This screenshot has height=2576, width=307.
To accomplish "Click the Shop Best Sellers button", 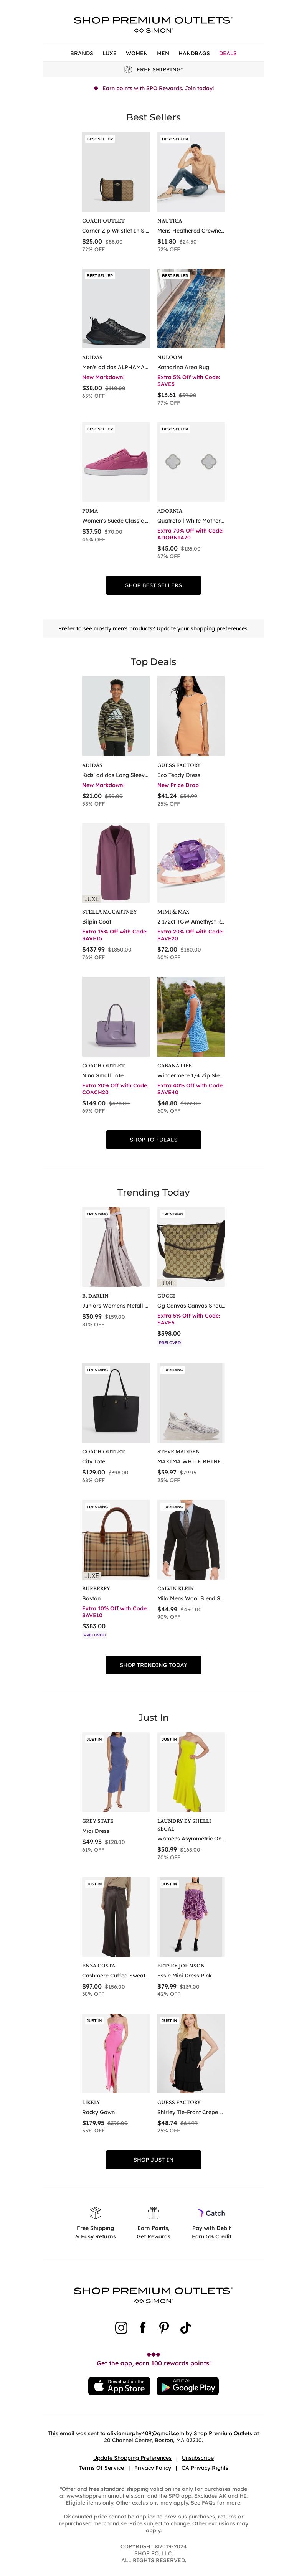I will [153, 585].
